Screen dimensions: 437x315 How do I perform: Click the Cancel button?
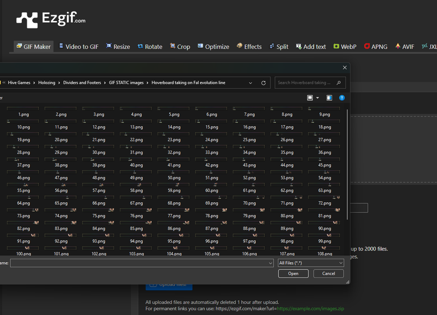pyautogui.click(x=328, y=273)
